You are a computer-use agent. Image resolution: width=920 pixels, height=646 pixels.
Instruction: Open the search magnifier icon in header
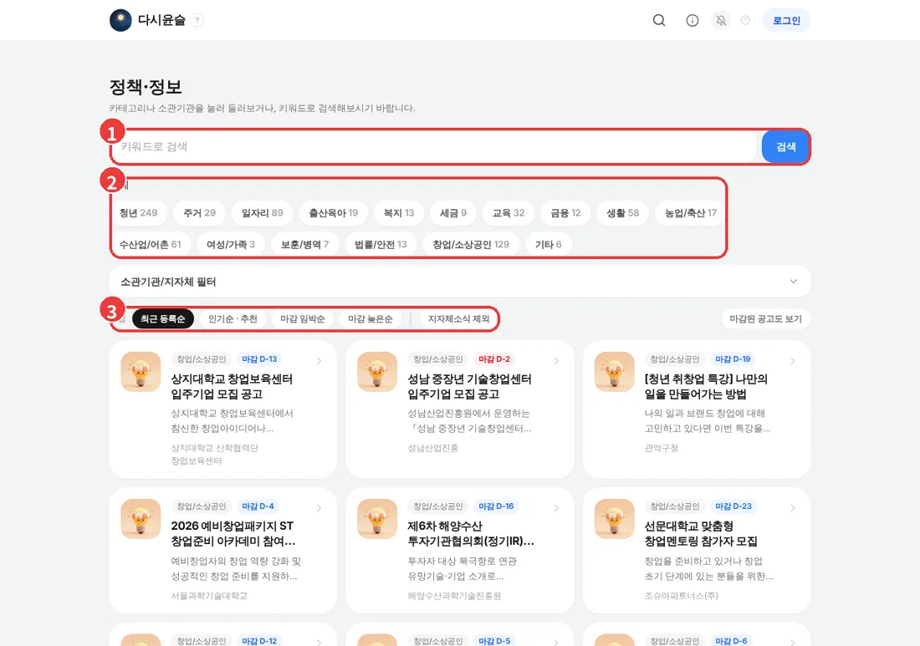click(659, 21)
